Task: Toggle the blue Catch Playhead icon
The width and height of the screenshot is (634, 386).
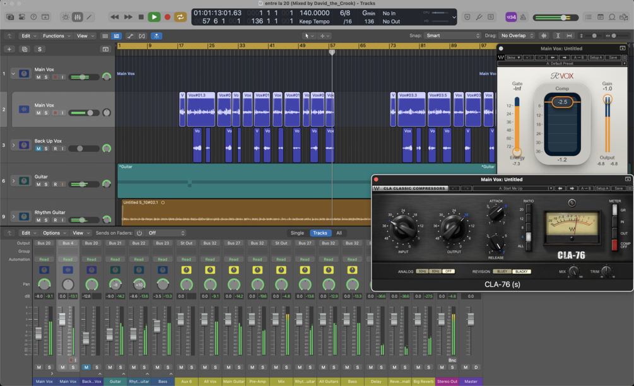Action: [x=156, y=36]
